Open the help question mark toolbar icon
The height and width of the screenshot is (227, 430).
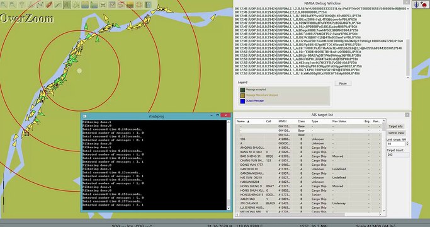(148, 4)
